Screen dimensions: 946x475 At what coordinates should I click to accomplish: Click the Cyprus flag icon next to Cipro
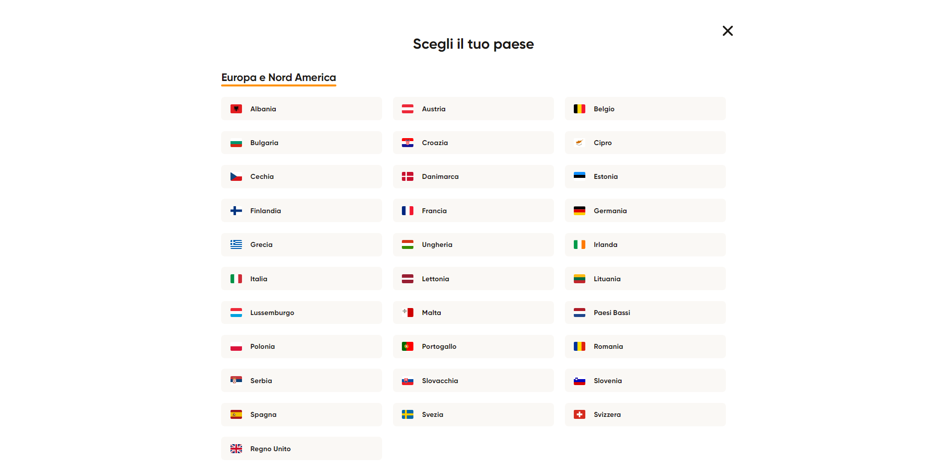[579, 143]
